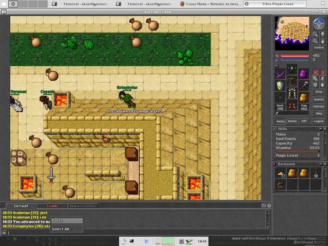Select the chain armor slot

(x=292, y=81)
